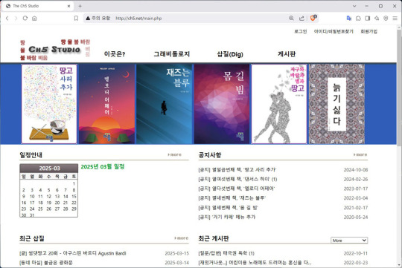Viewport: 402px width, 268px height.
Task: Open the 재즈는 블루 book cover
Action: [x=164, y=104]
